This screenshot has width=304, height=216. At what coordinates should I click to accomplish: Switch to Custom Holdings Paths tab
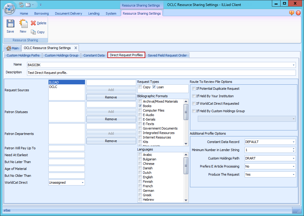[x=23, y=55]
